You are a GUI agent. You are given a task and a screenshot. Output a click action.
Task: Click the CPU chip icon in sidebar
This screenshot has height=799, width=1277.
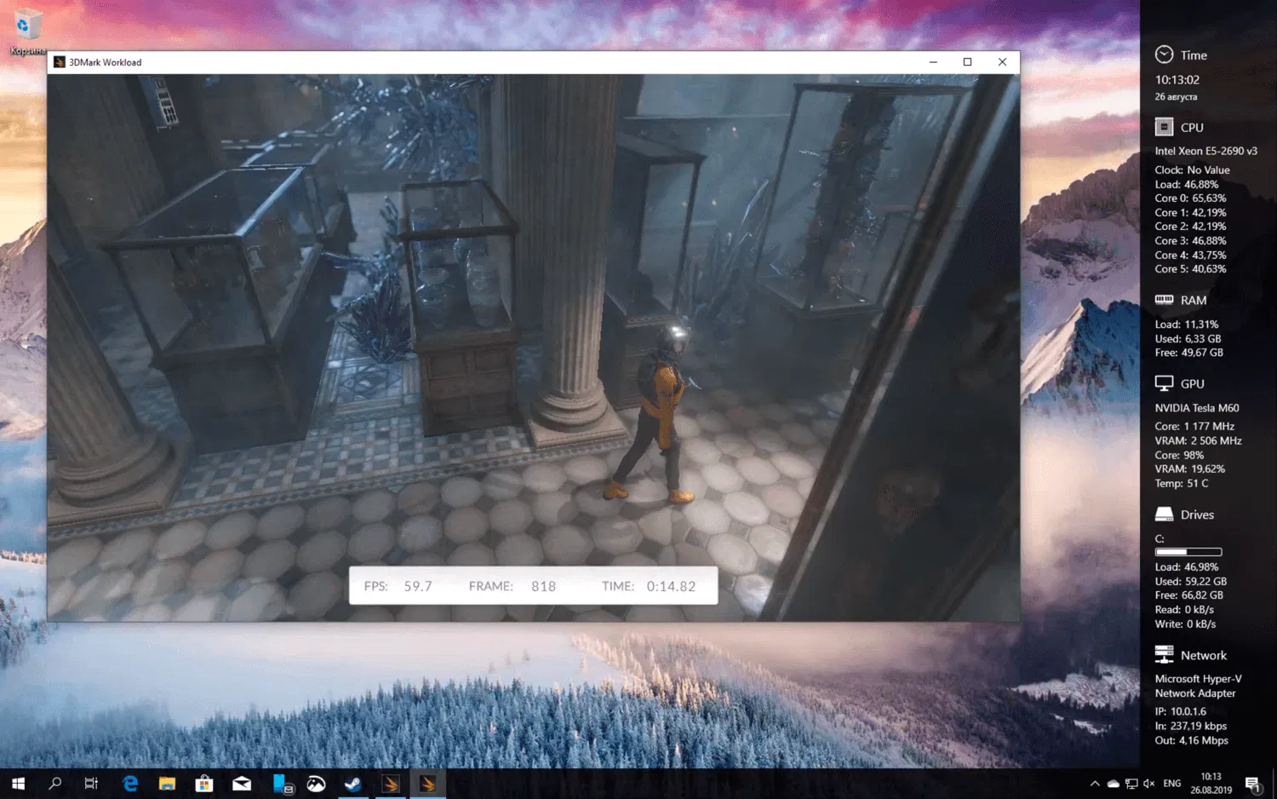pos(1164,127)
